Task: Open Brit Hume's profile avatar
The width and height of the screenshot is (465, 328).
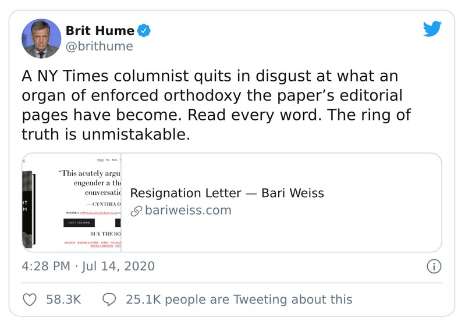Action: pos(41,38)
